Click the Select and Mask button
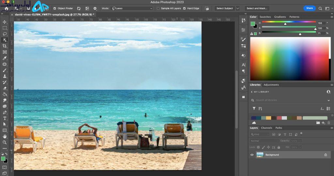334x176 pixels. tap(257, 8)
